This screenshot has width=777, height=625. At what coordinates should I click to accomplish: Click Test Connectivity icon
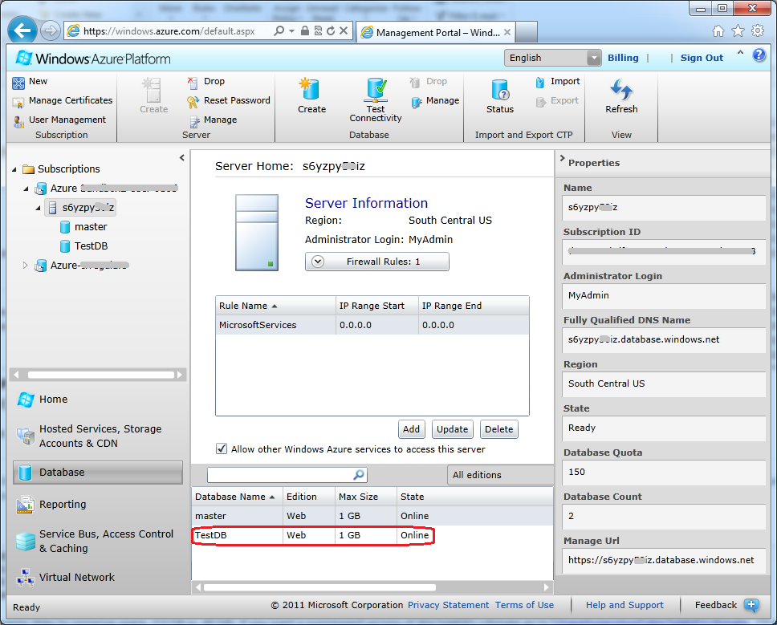(376, 90)
